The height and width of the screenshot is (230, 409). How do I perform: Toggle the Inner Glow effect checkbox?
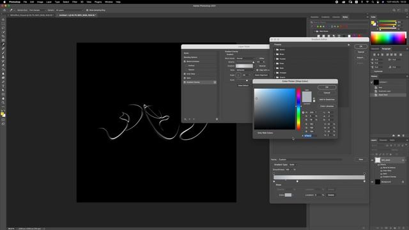point(185,74)
